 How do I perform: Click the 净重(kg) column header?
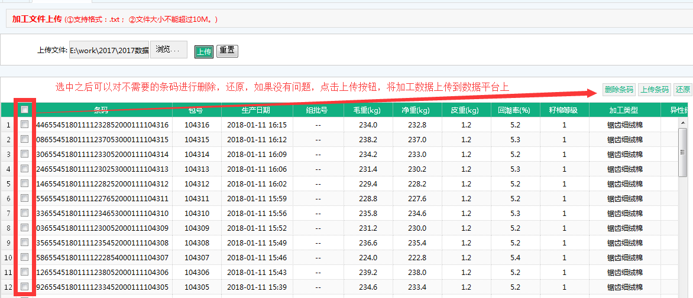417,110
